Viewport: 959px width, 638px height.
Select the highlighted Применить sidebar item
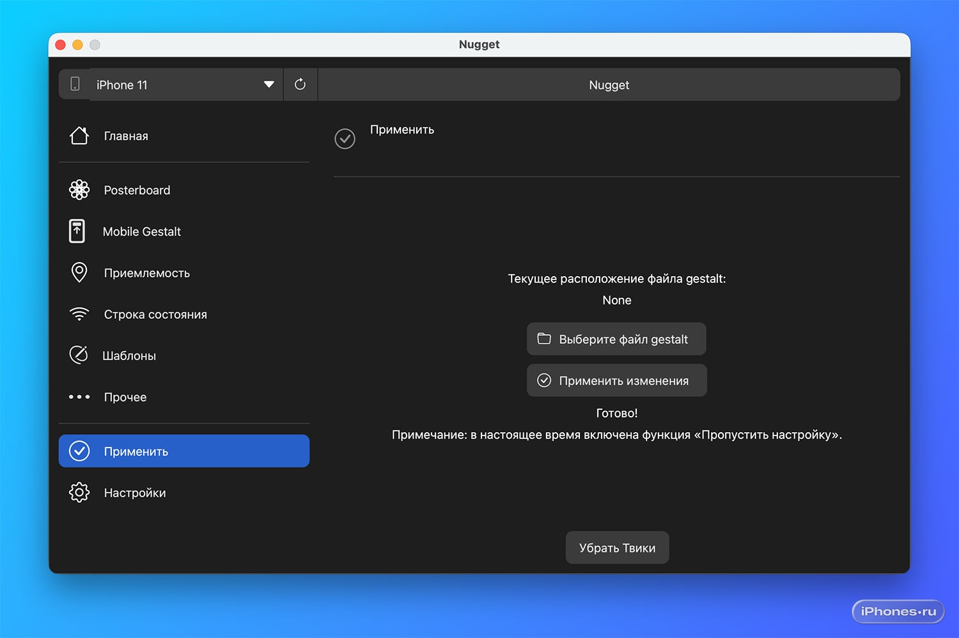pos(184,451)
